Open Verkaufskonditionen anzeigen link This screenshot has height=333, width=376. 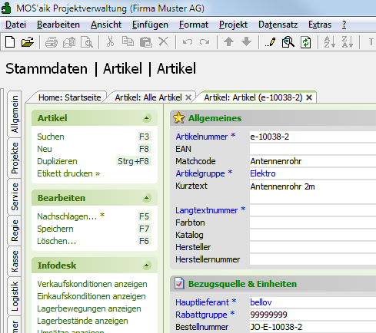tap(92, 284)
